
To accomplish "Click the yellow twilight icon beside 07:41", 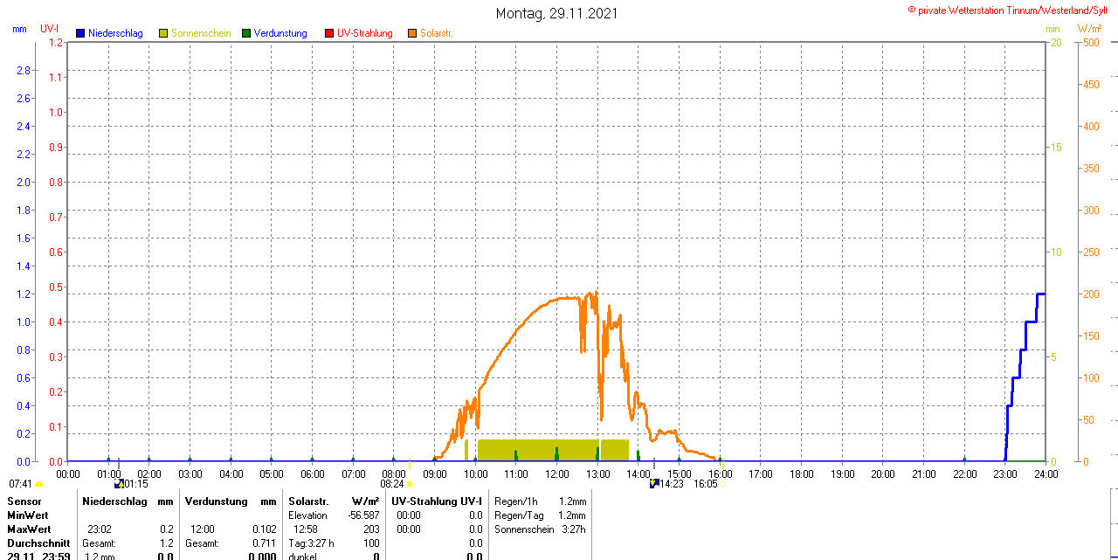I will coord(39,483).
